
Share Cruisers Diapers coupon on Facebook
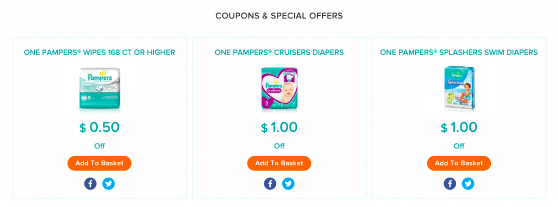coord(270,184)
